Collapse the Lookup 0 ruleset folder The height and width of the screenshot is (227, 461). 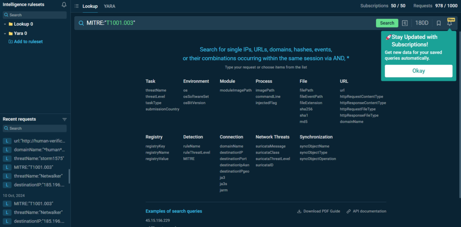pos(5,24)
